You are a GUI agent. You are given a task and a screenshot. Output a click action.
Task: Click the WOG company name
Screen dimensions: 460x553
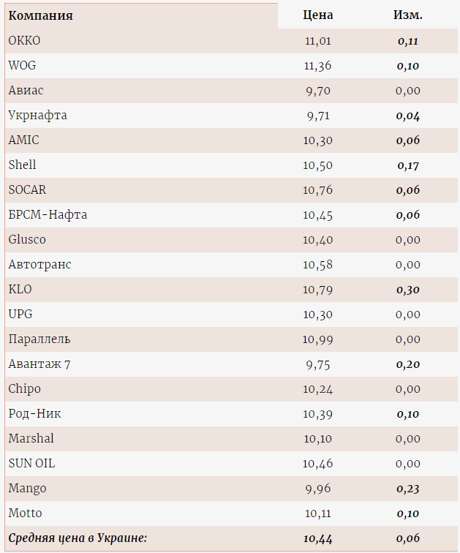(22, 66)
